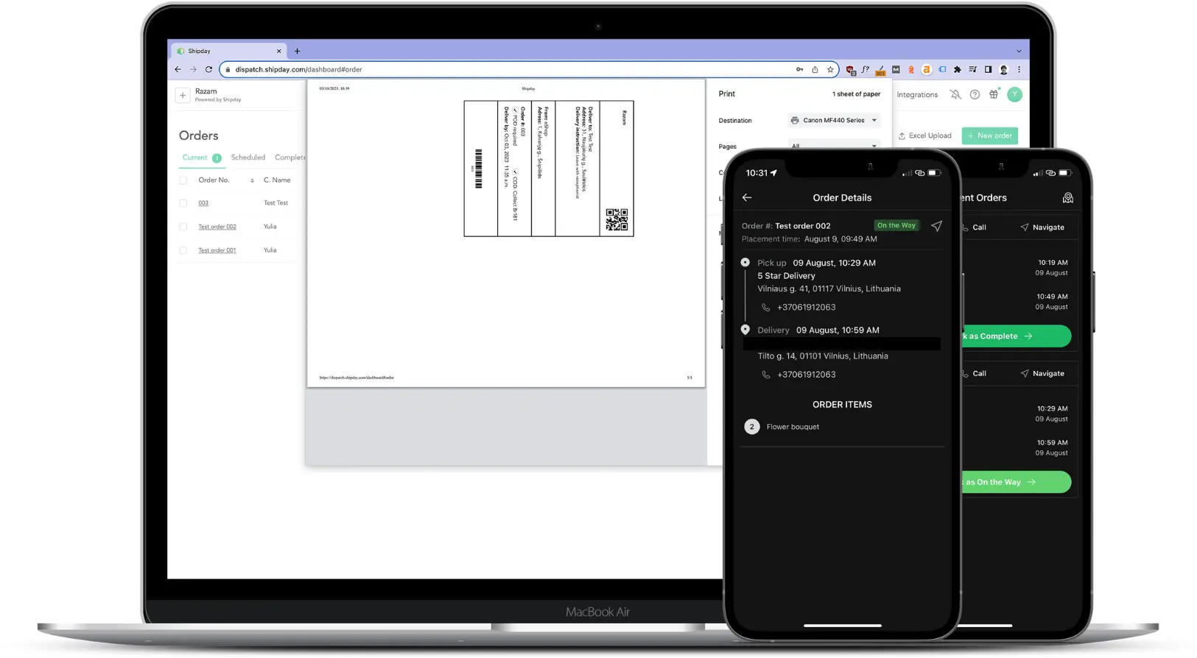1197x658 pixels.
Task: Click customer name Test Test
Action: tap(276, 203)
